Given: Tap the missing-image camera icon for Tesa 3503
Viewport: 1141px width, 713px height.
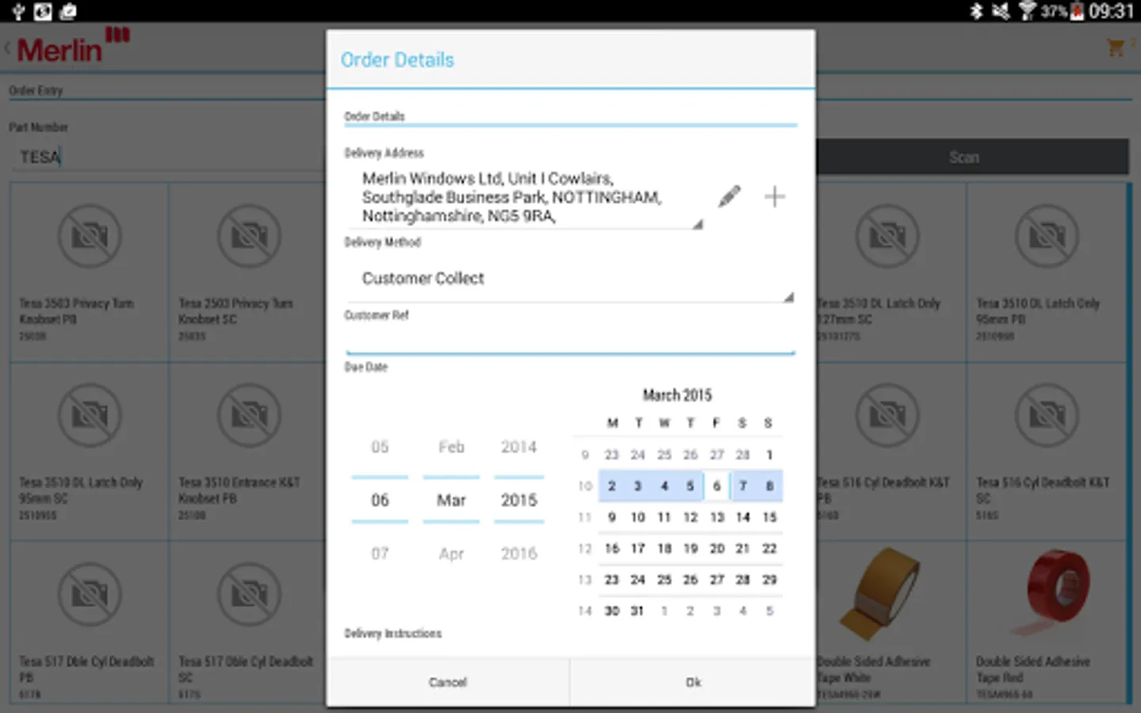Looking at the screenshot, I should 89,236.
